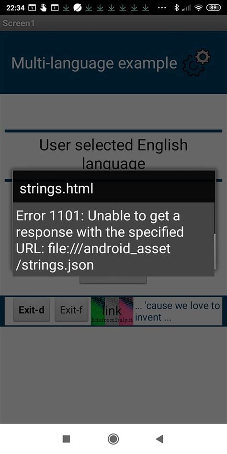Tap the Bluetooth status bar icon

176,8
